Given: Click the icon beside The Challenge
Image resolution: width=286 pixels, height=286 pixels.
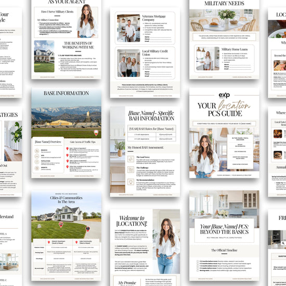Looking at the screenshot, I should tap(131, 170).
